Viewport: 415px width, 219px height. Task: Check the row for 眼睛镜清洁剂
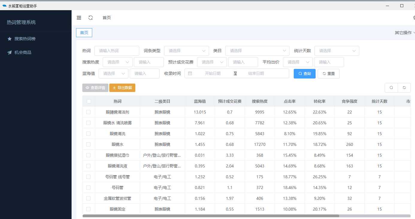88,112
